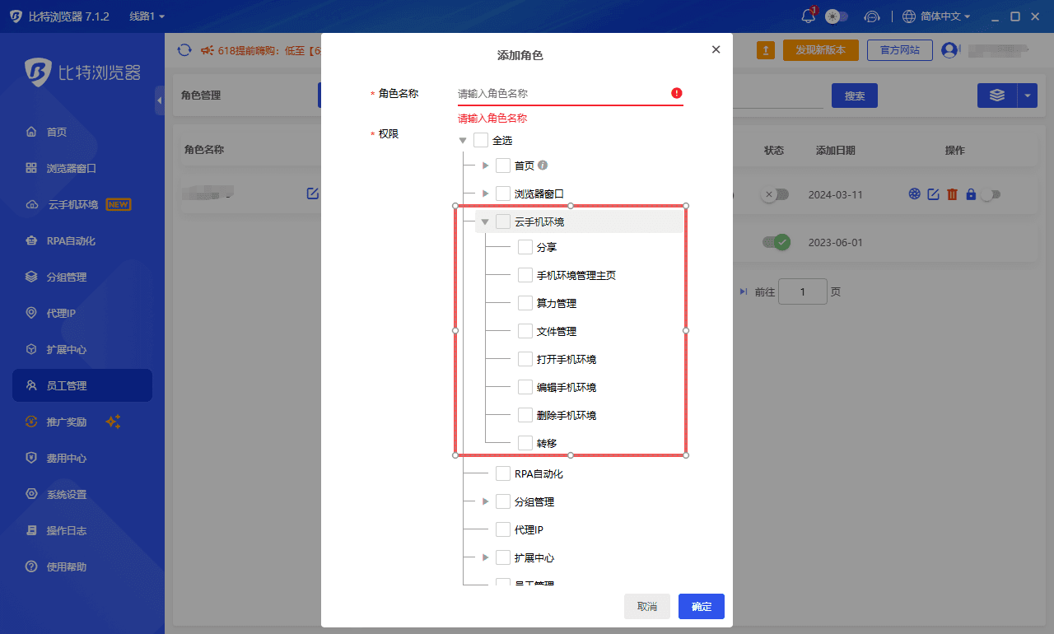Screen dimensions: 1054x634
Task: Expand the 分组管理 permission node
Action: point(485,501)
